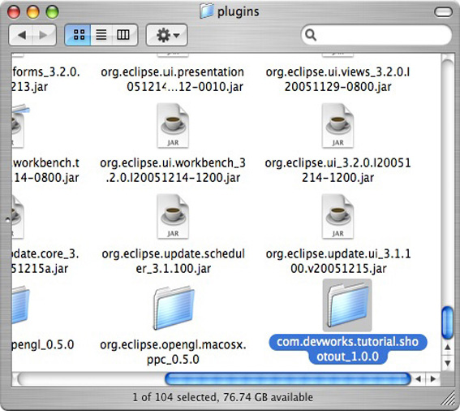The image size is (460, 411).
Task: Click the highlighted com.devworks.tutorial.shootout_1.0.0 label
Action: point(348,349)
